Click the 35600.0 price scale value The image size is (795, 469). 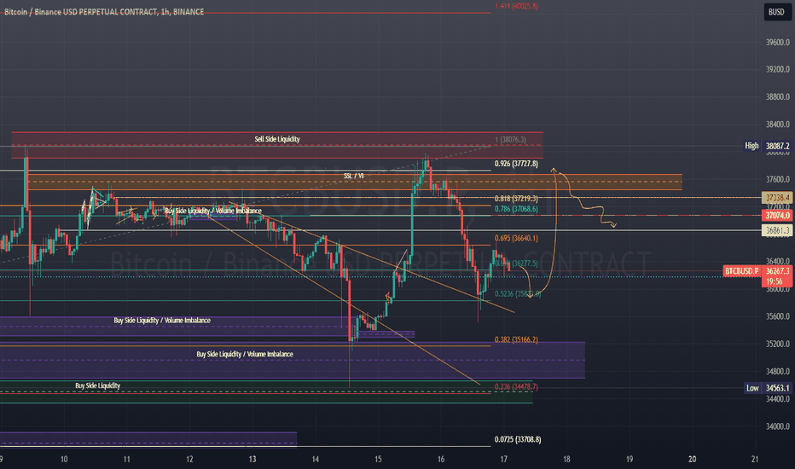click(778, 316)
